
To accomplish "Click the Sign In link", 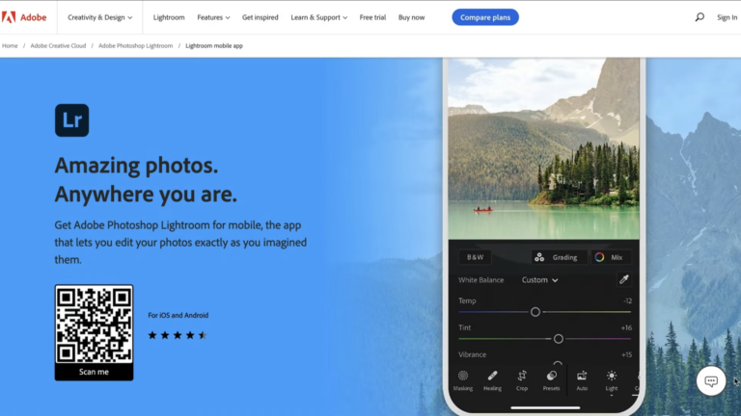I will point(727,17).
